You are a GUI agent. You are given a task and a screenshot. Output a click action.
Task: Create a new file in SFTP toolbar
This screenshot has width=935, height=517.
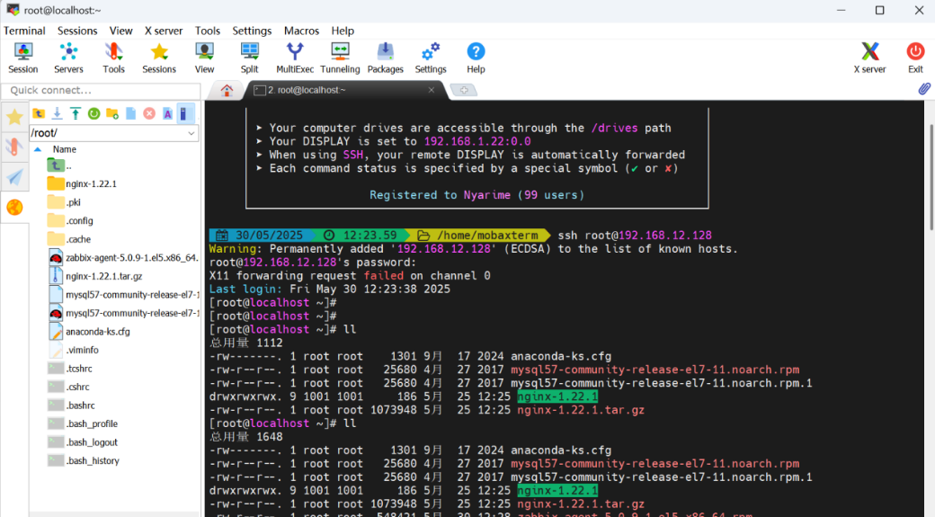(130, 113)
